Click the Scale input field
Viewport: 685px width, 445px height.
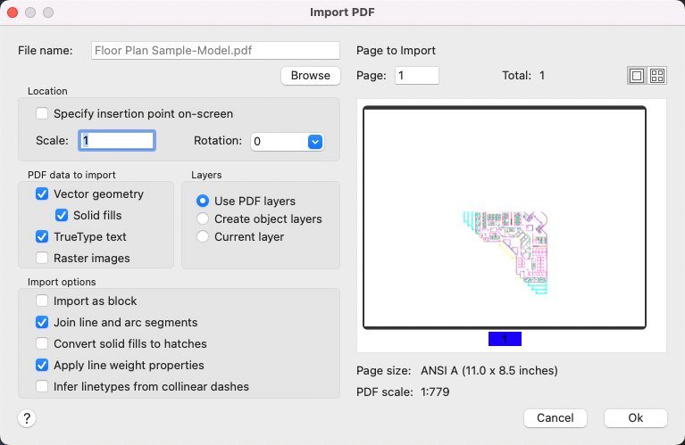tap(117, 141)
